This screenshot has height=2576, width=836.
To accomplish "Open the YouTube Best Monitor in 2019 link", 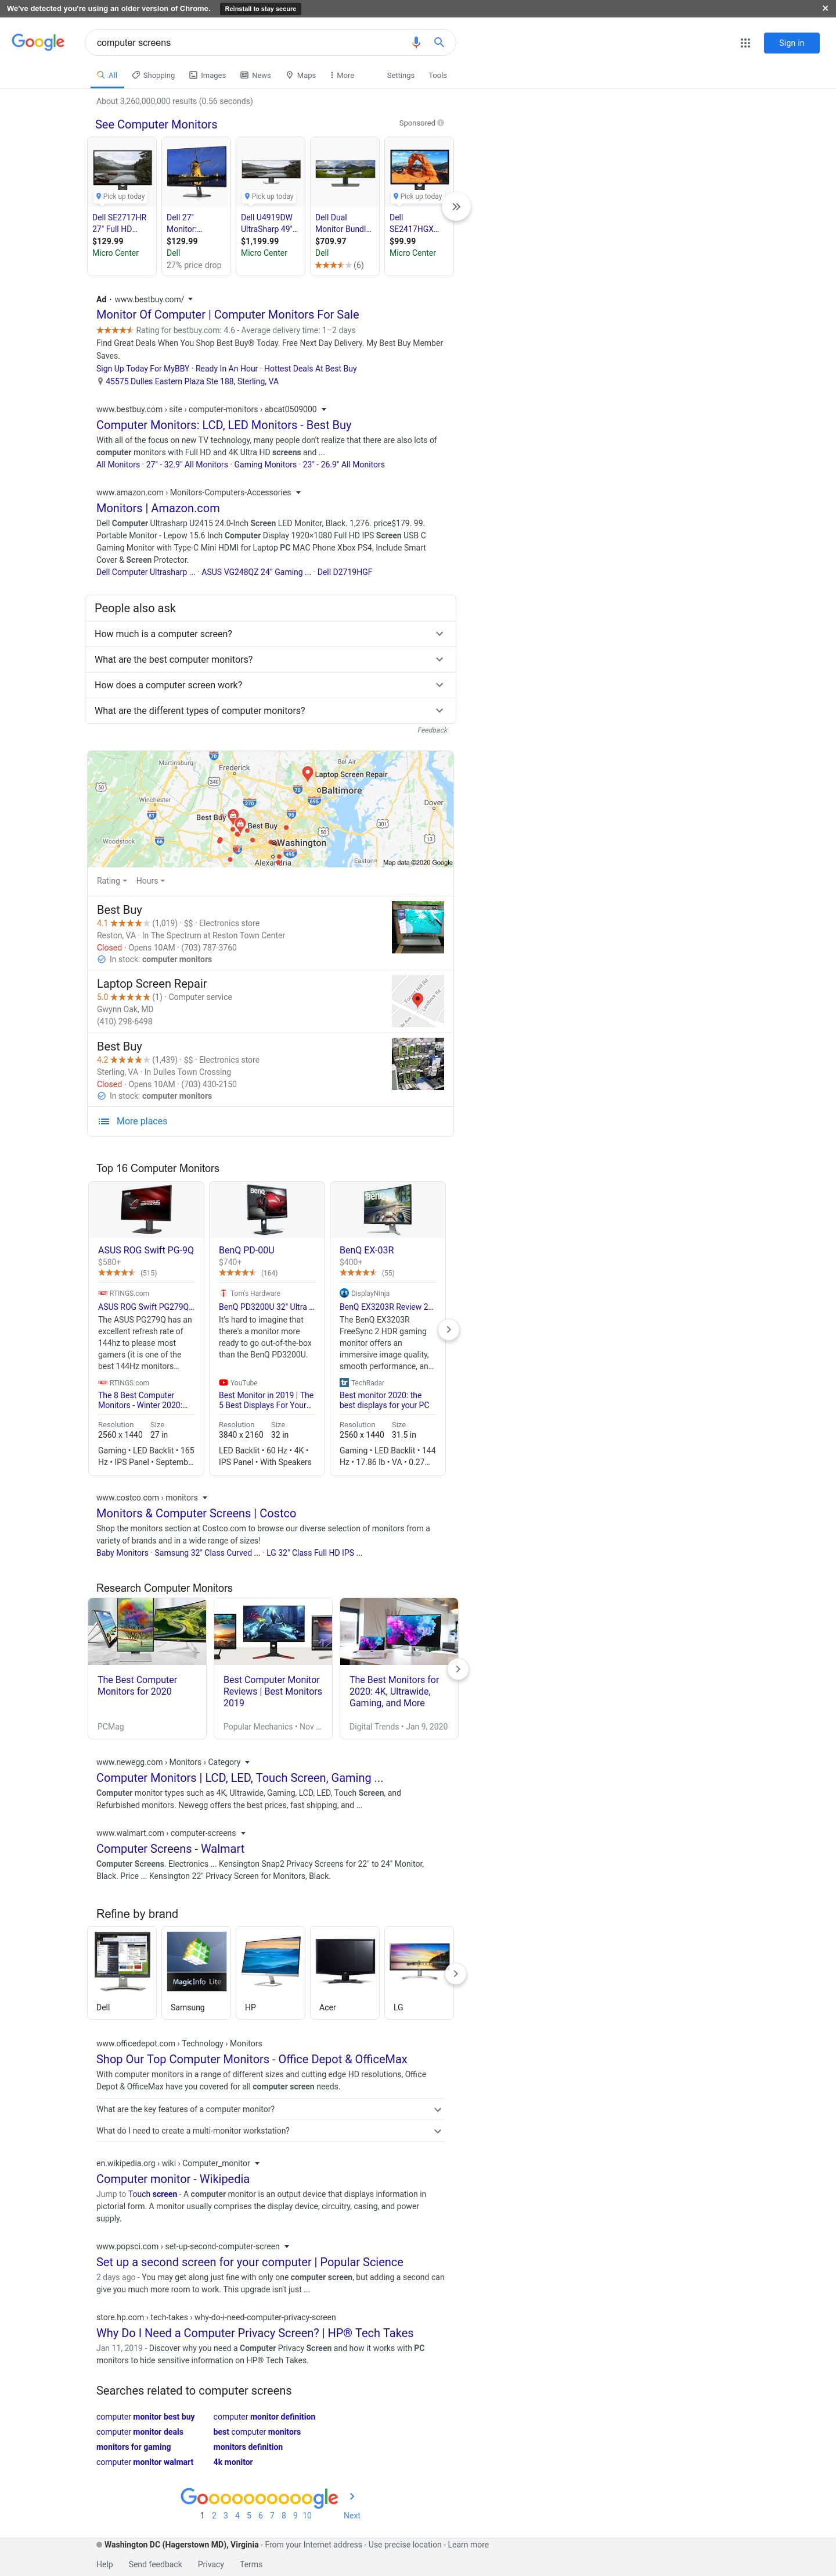I will [266, 1399].
